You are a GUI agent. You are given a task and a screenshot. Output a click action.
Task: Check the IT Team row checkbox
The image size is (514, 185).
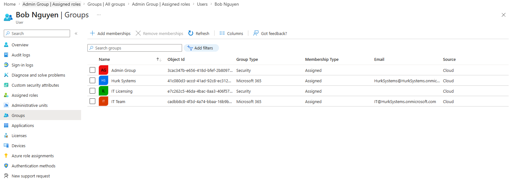[92, 101]
